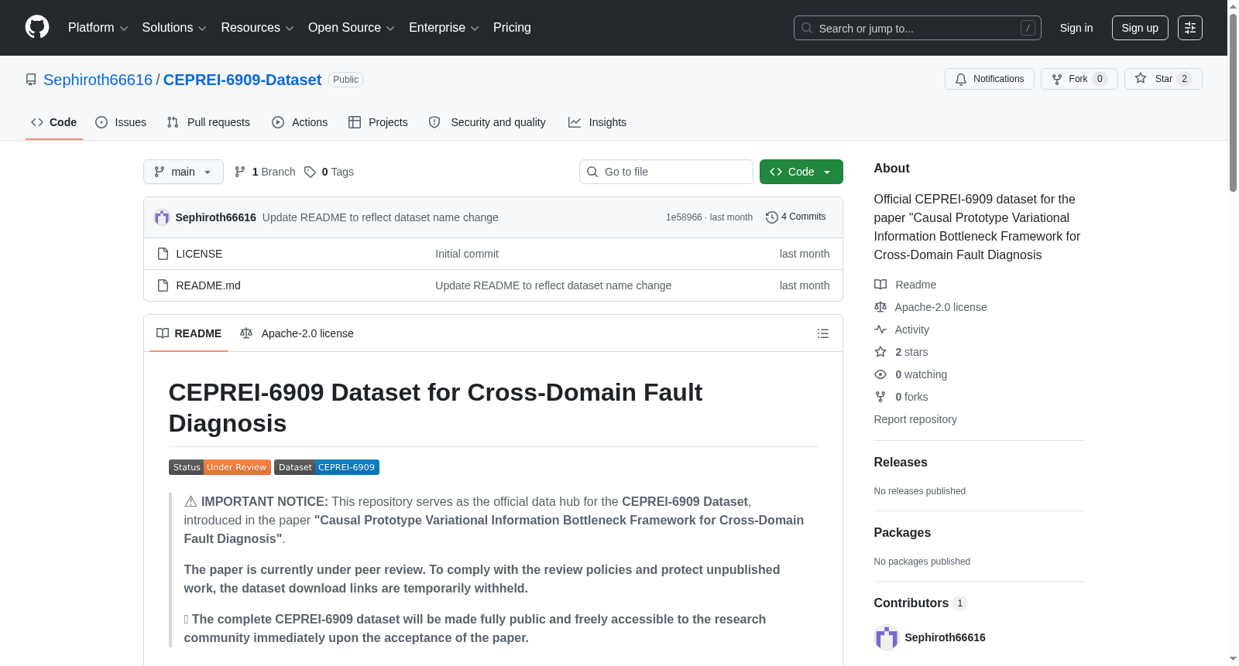
Task: Open the Contributors heading link
Action: (x=920, y=603)
